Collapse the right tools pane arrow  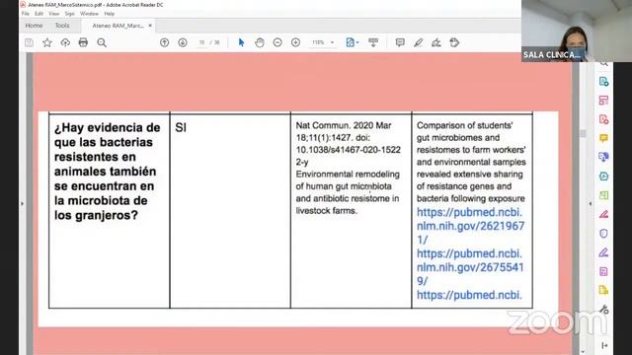pyautogui.click(x=591, y=204)
